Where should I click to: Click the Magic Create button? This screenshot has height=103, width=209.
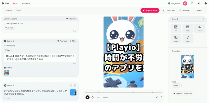(x=150, y=10)
